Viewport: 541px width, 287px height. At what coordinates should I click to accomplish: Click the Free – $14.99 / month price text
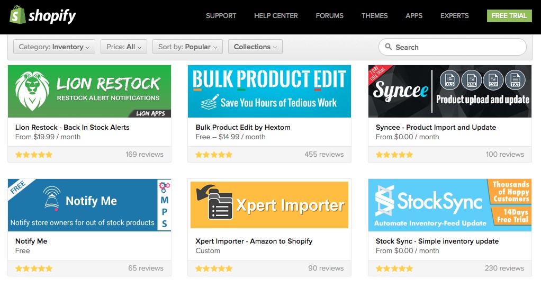tap(230, 137)
